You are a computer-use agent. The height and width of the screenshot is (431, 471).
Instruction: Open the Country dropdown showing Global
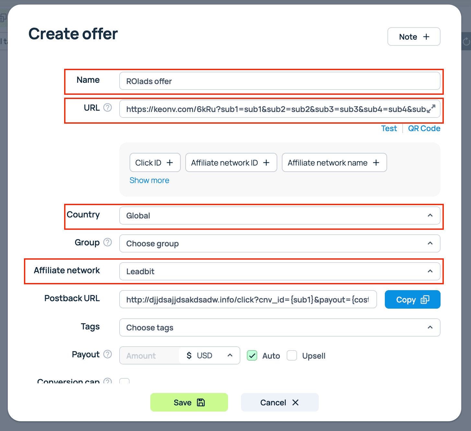click(280, 216)
